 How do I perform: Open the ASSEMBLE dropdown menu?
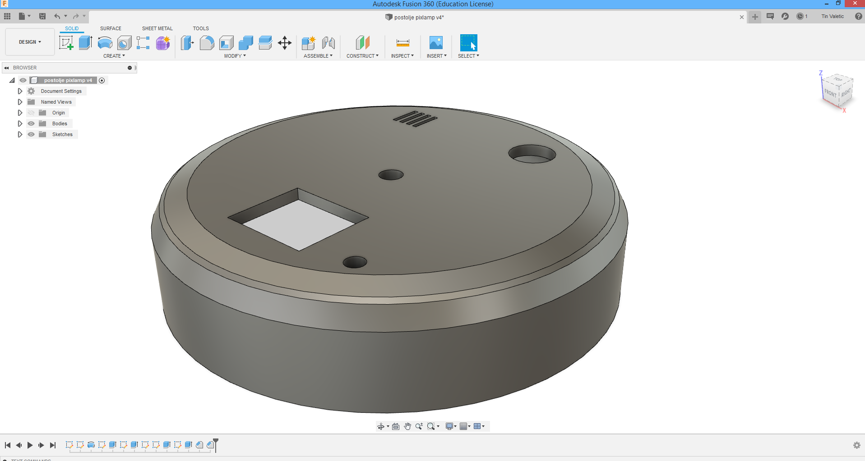point(318,56)
